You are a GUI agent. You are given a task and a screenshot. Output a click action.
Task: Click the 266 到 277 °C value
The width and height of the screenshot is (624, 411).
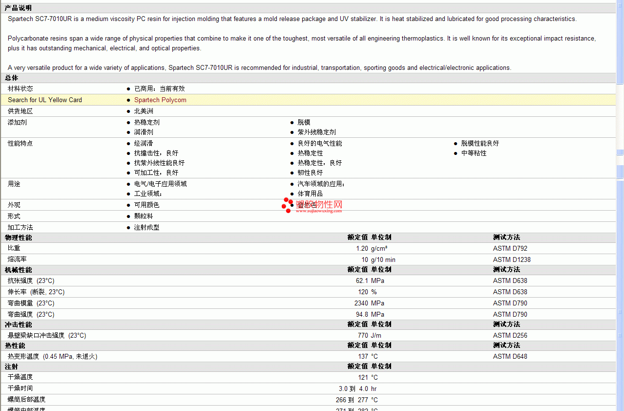pyautogui.click(x=357, y=400)
